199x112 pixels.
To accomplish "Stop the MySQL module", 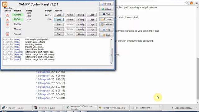I will (59, 20).
